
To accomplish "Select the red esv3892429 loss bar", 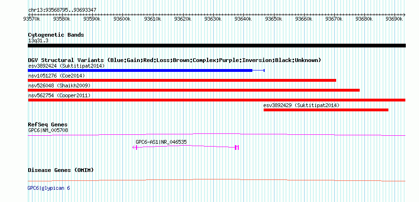I will click(x=326, y=110).
